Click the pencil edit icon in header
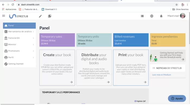Viewport: 190px width, 105px height. (x=40, y=16)
